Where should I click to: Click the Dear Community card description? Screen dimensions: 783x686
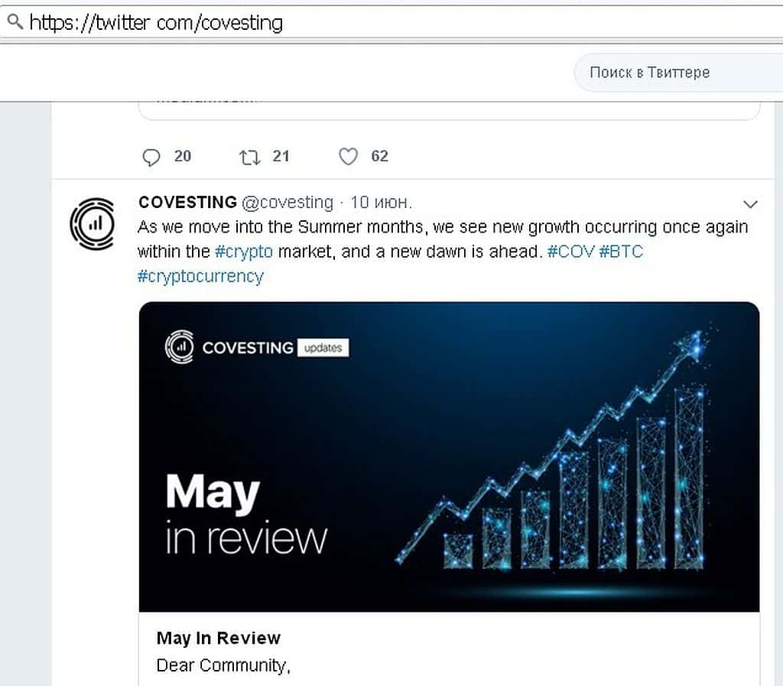(x=223, y=665)
